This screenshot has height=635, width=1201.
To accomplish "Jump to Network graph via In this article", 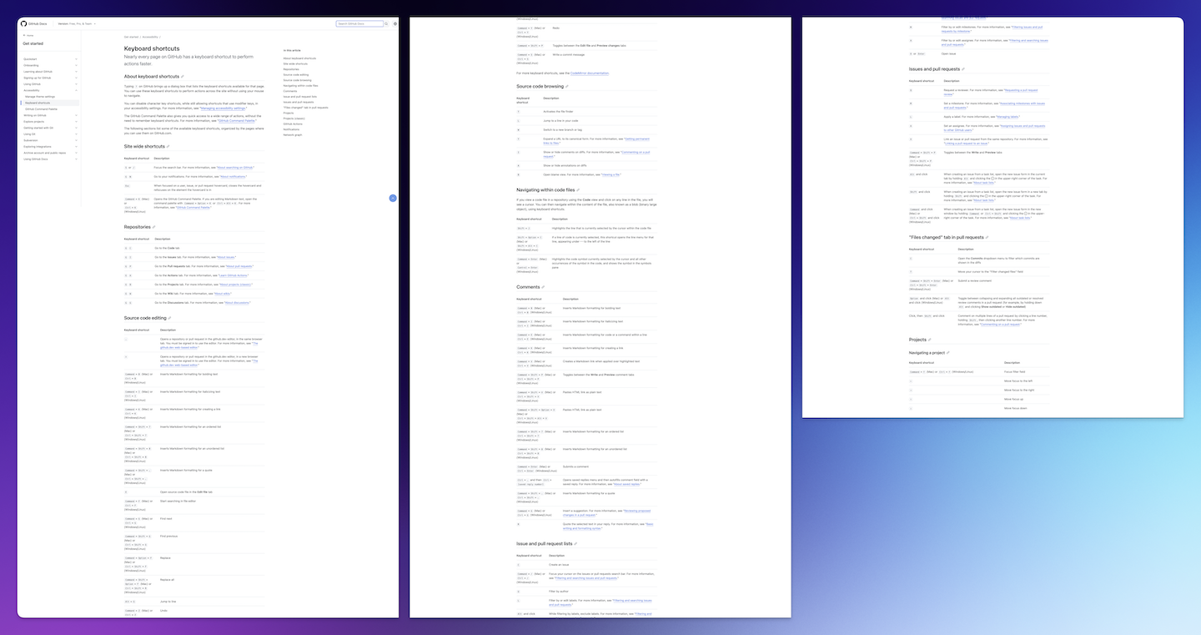I will [x=293, y=134].
